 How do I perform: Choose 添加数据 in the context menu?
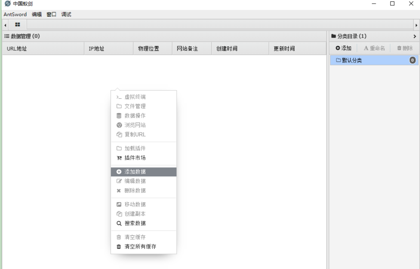tap(144, 172)
